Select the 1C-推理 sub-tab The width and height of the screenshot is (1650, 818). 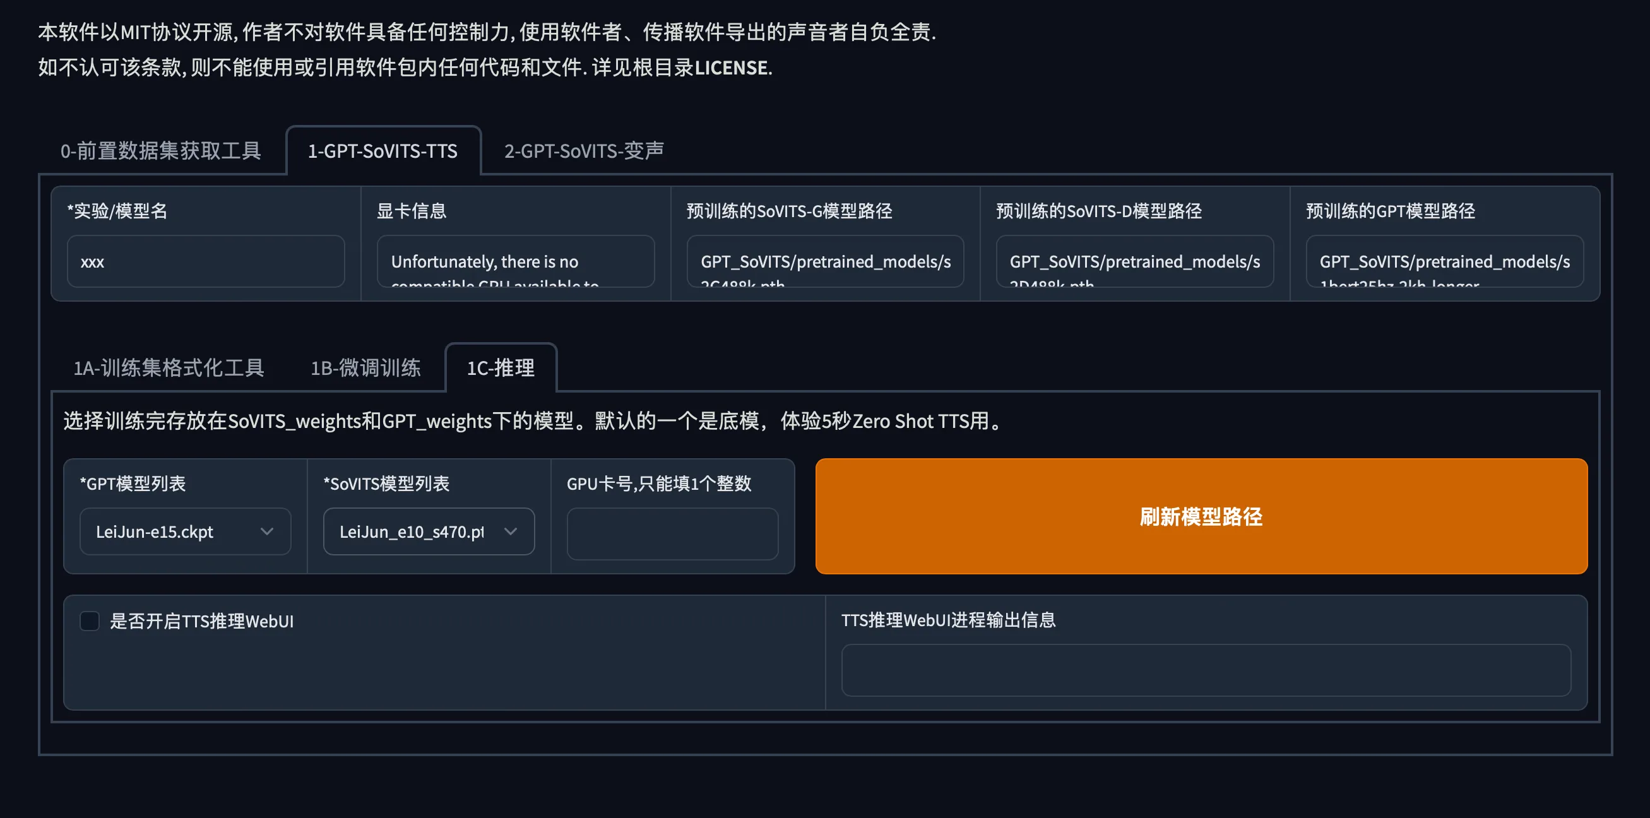[501, 368]
